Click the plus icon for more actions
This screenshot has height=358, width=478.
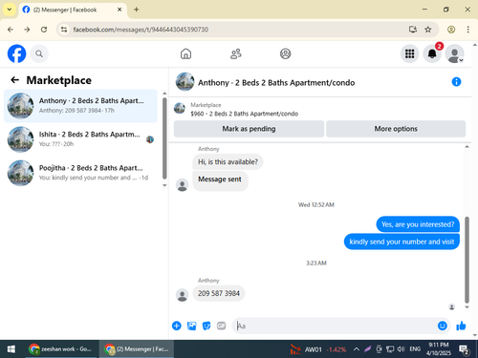point(177,326)
